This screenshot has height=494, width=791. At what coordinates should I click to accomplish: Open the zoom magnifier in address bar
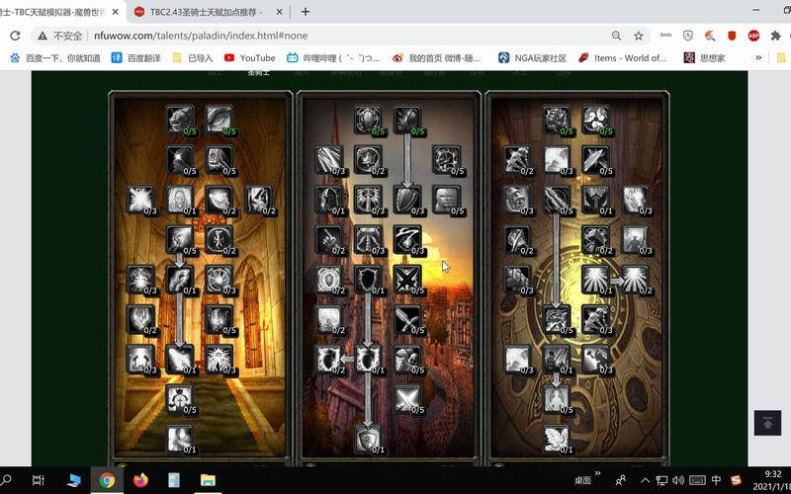coord(616,36)
